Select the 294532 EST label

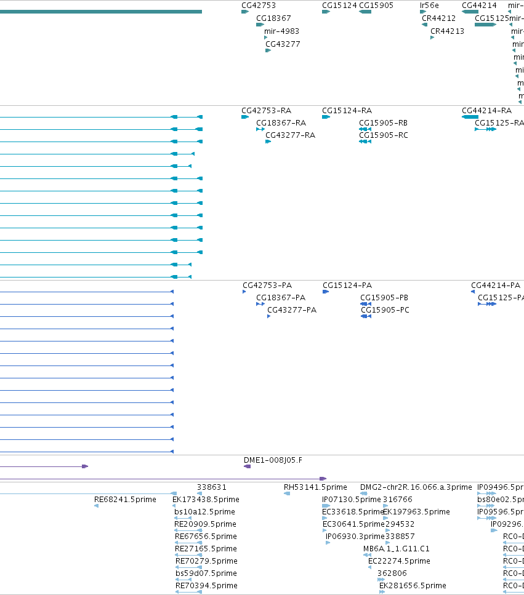click(x=400, y=524)
